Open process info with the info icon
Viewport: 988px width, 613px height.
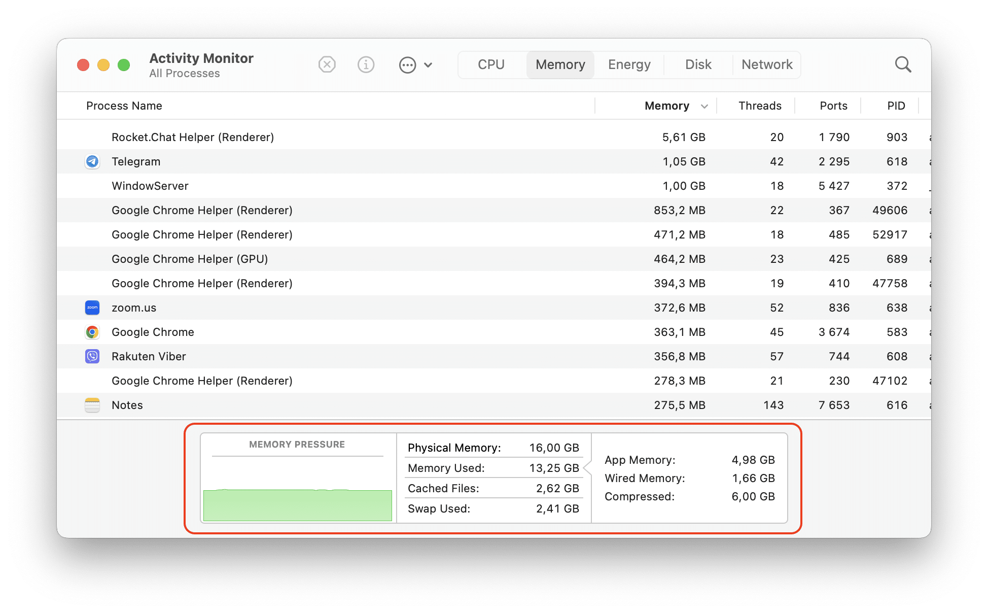[x=366, y=63]
